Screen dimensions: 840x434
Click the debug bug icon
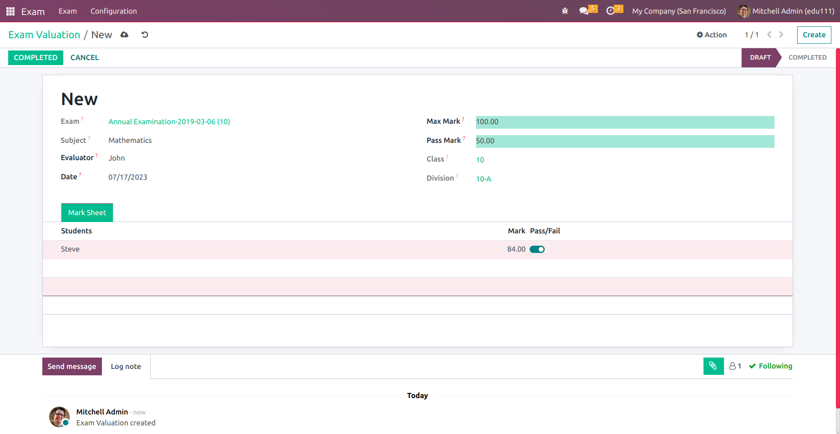click(565, 11)
